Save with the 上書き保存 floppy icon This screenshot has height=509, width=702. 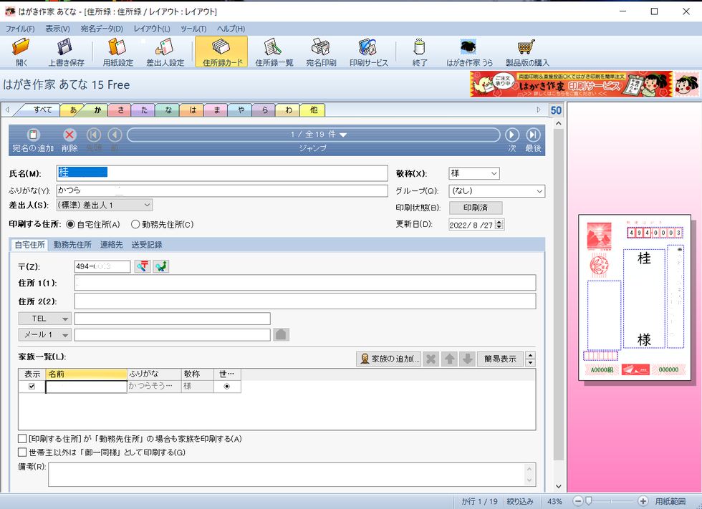click(x=66, y=52)
